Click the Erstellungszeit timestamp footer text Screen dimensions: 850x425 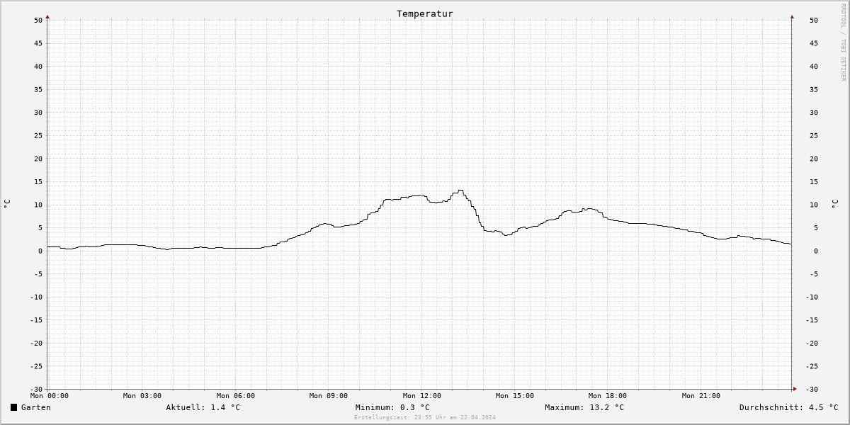(x=425, y=417)
